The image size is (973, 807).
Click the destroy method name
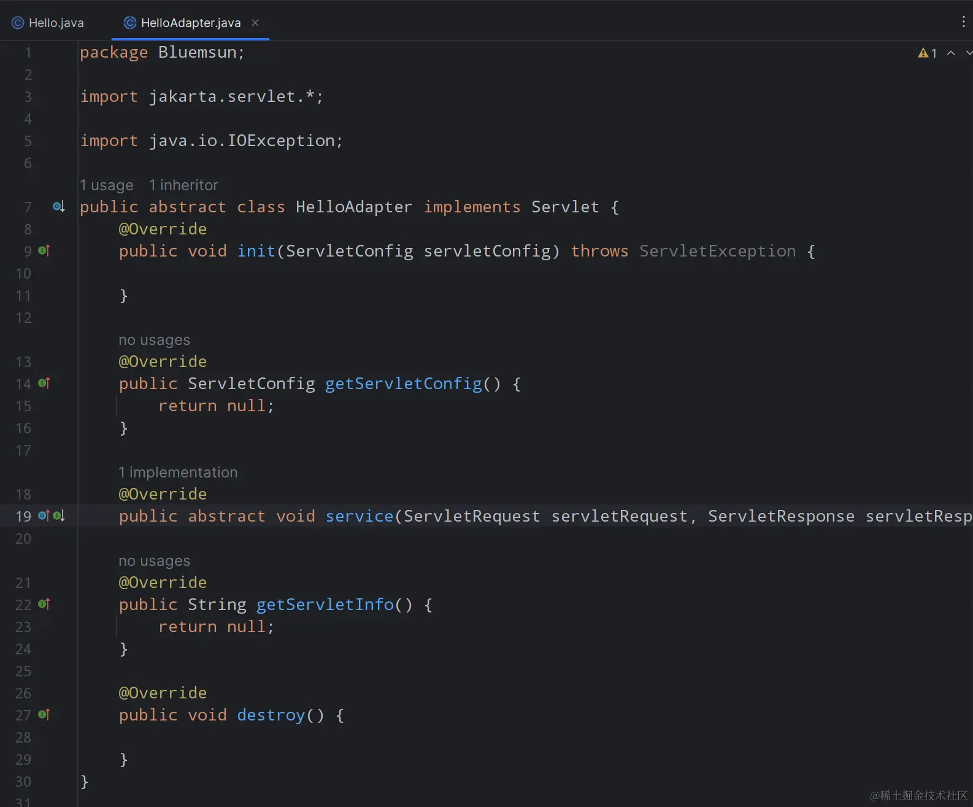coord(271,715)
